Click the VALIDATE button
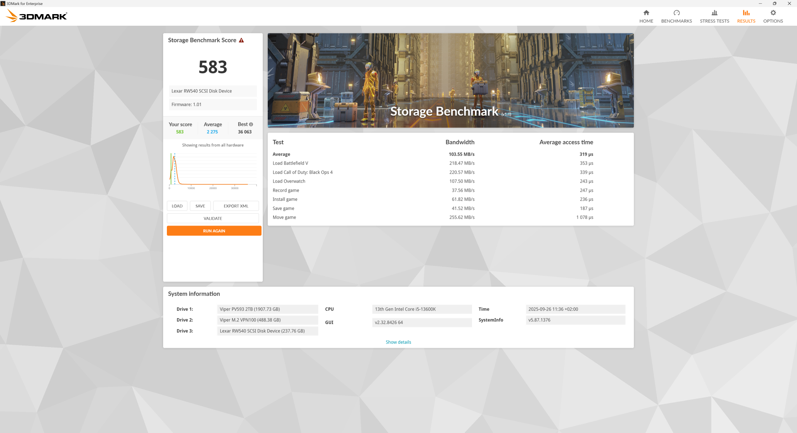The image size is (797, 433). click(213, 219)
